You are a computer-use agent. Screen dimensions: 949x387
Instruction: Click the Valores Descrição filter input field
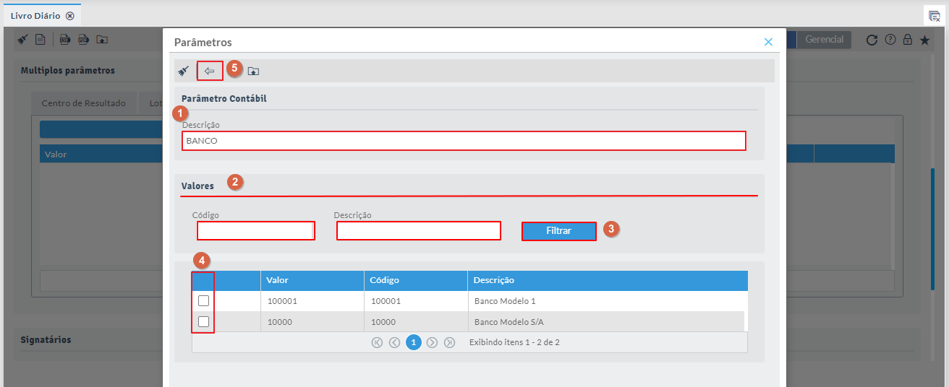tap(419, 231)
